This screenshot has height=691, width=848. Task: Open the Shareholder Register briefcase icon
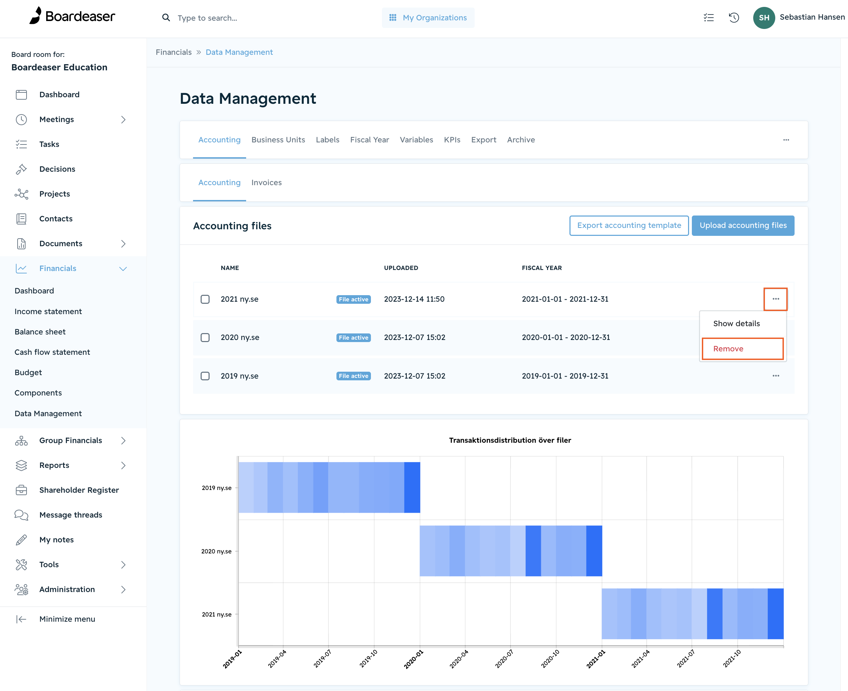tap(21, 490)
